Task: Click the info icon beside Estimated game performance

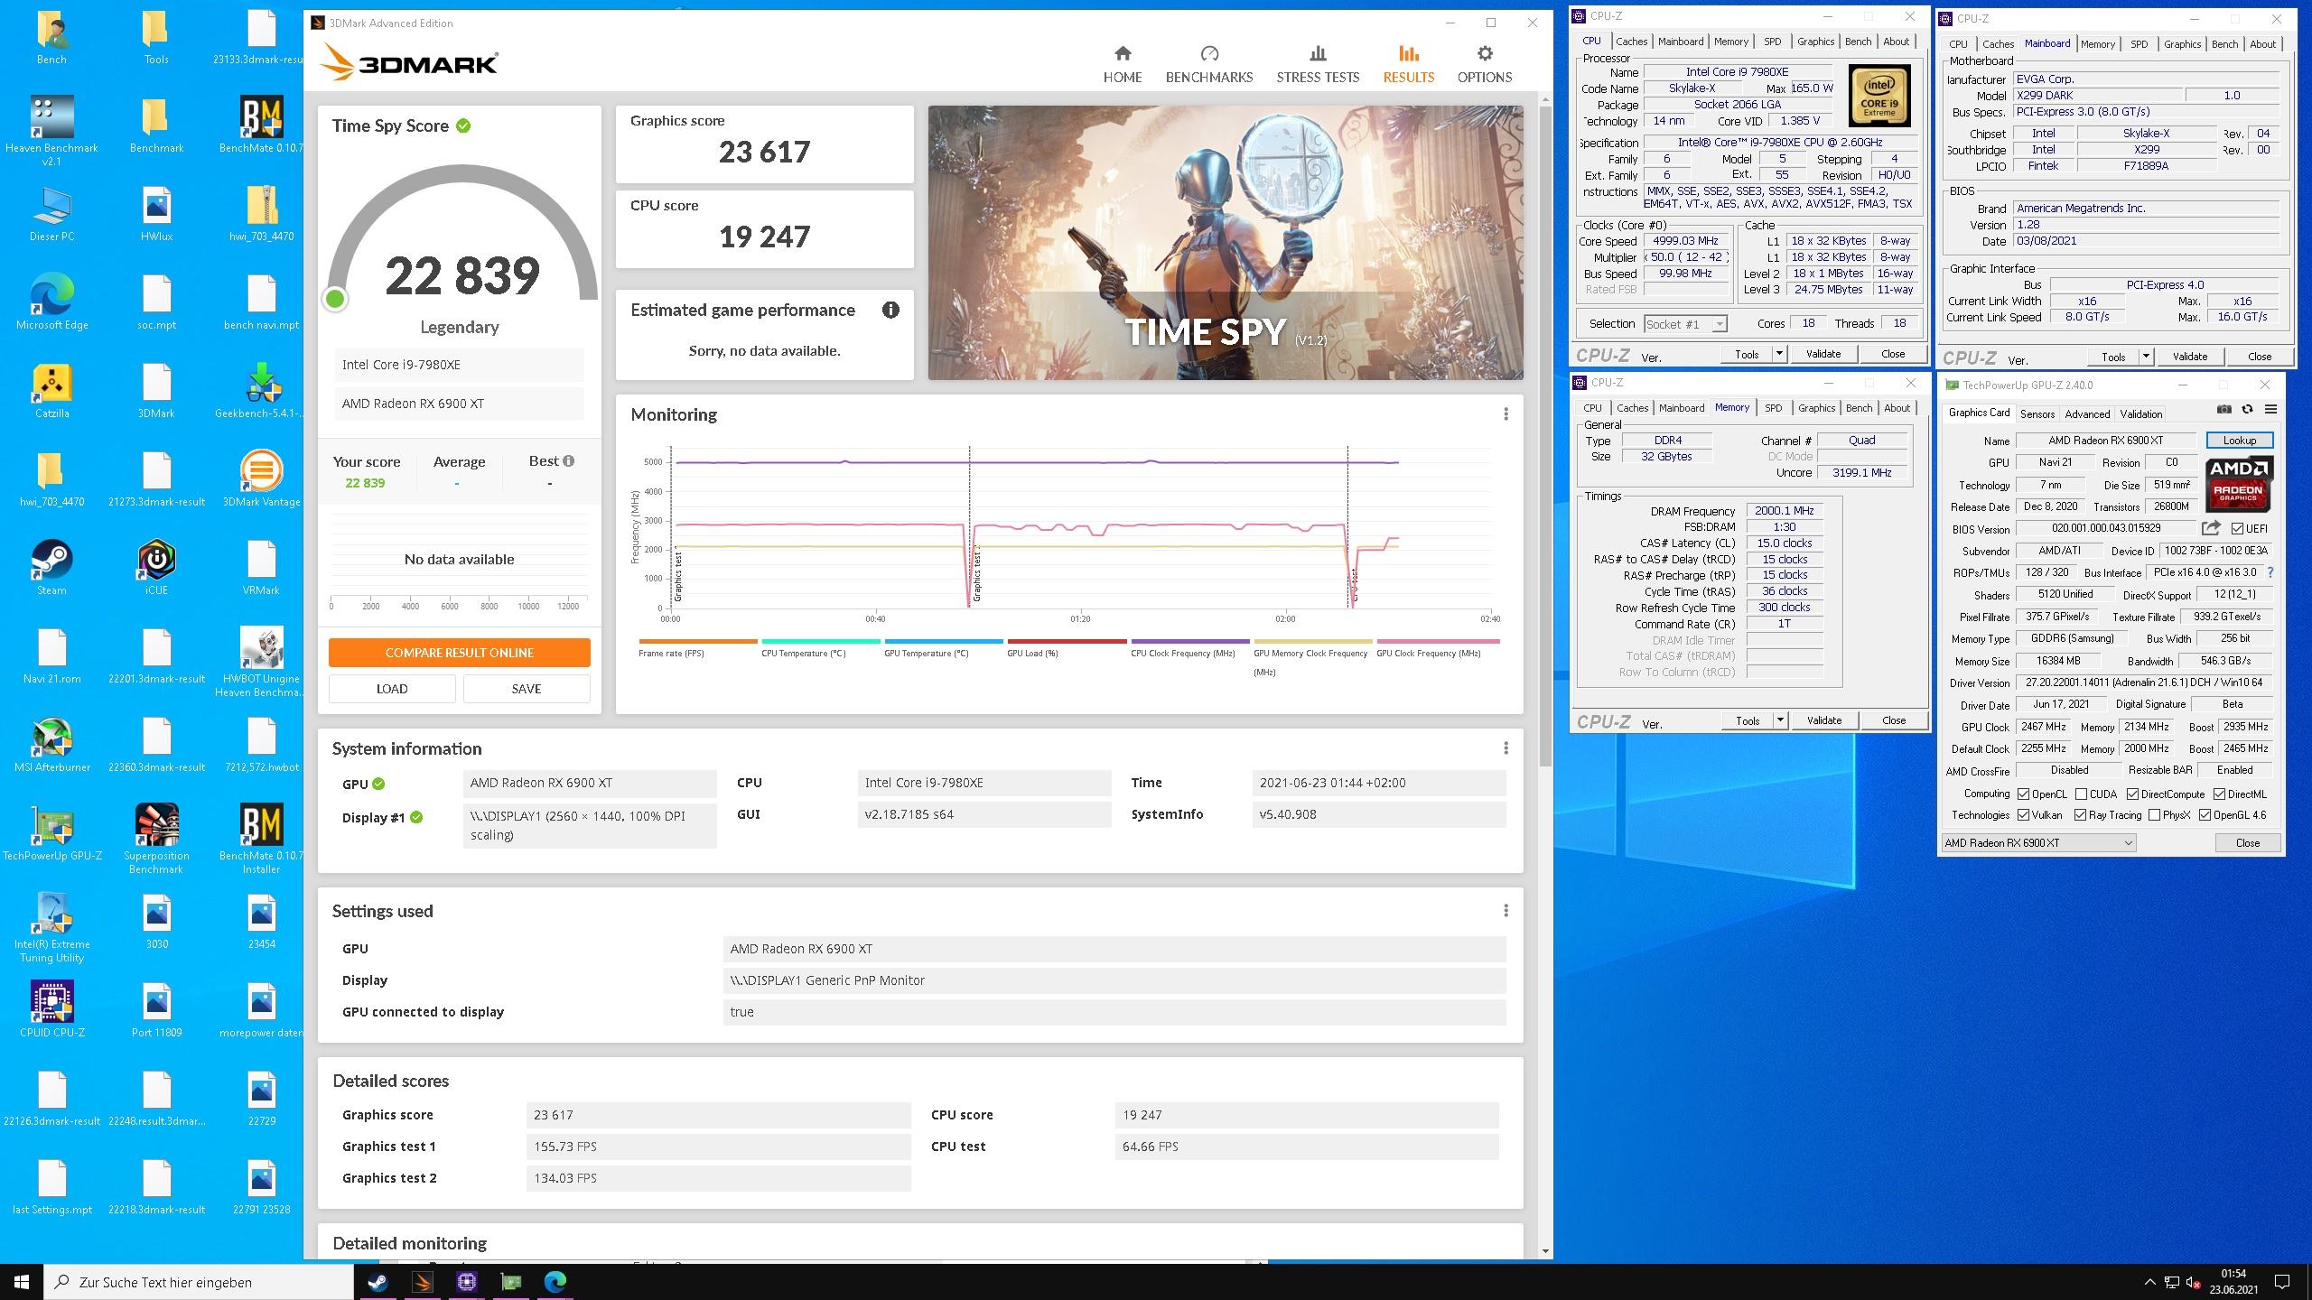Action: [x=890, y=311]
